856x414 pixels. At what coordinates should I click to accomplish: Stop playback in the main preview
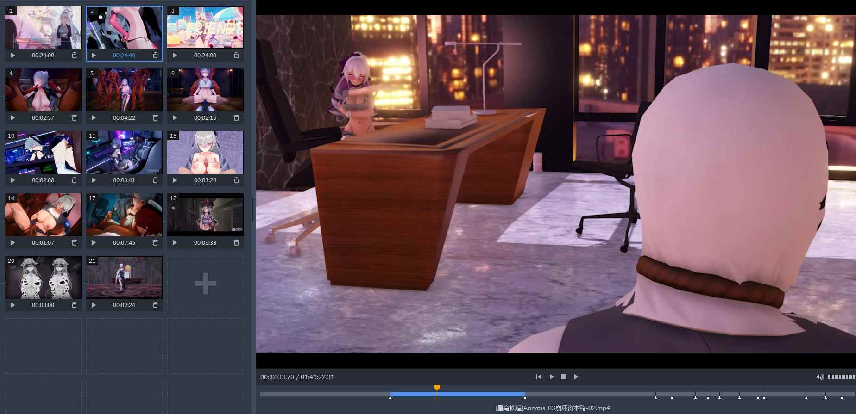tap(564, 377)
